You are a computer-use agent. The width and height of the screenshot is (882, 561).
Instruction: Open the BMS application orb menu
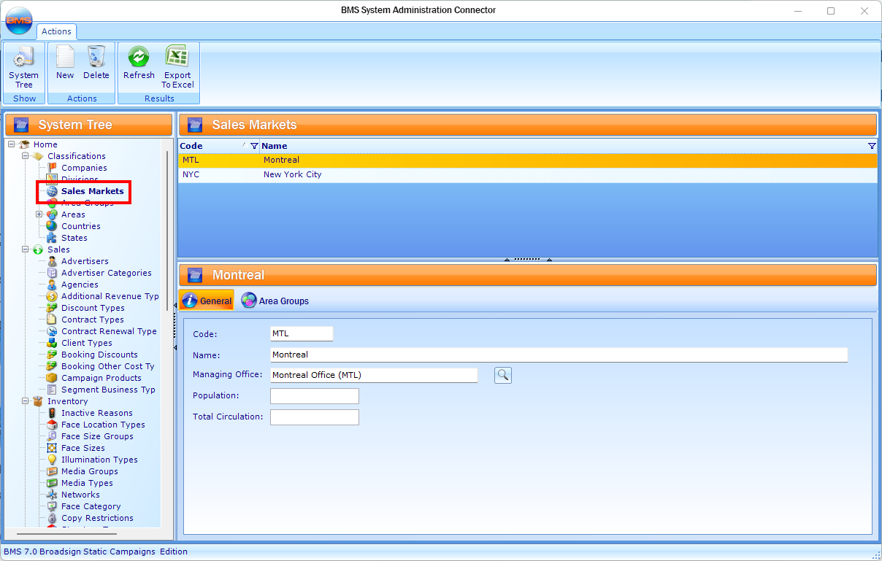tap(18, 20)
